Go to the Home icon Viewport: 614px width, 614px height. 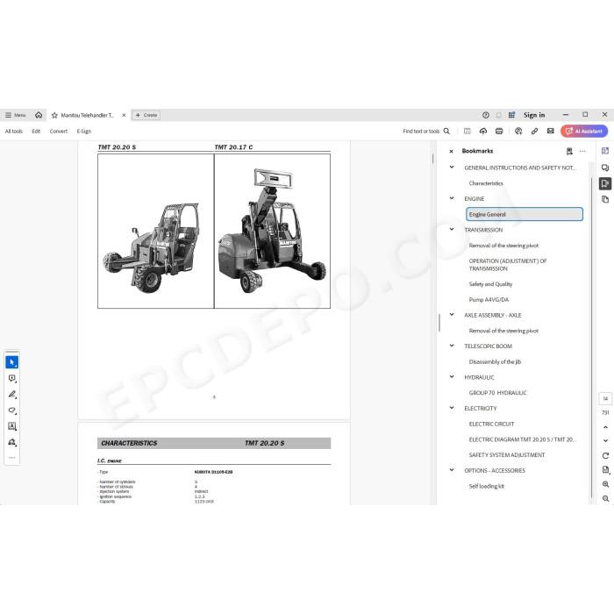(39, 115)
